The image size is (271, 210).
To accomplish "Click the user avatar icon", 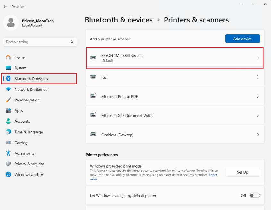I will 11,23.
